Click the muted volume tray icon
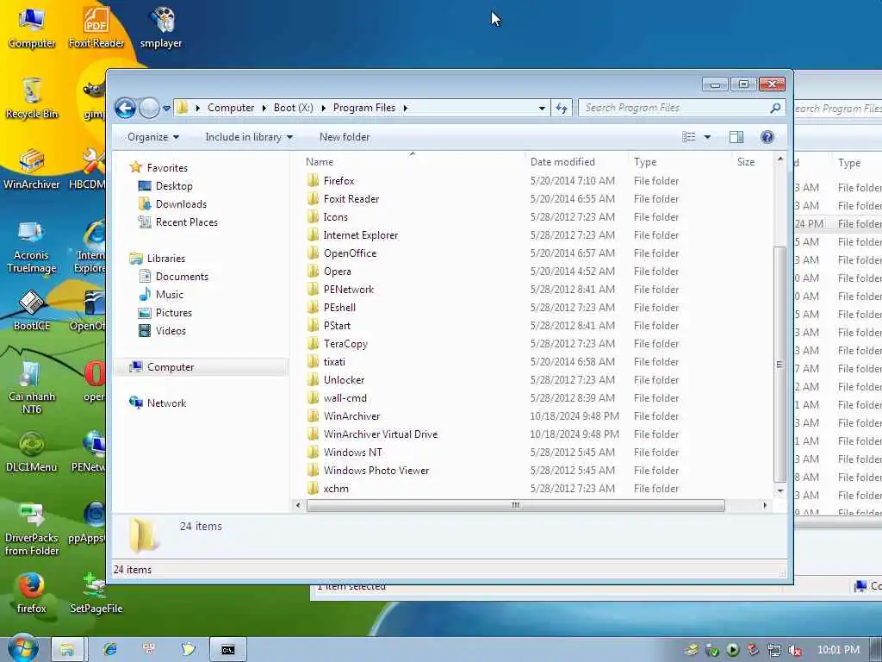The image size is (882, 662). tap(795, 650)
